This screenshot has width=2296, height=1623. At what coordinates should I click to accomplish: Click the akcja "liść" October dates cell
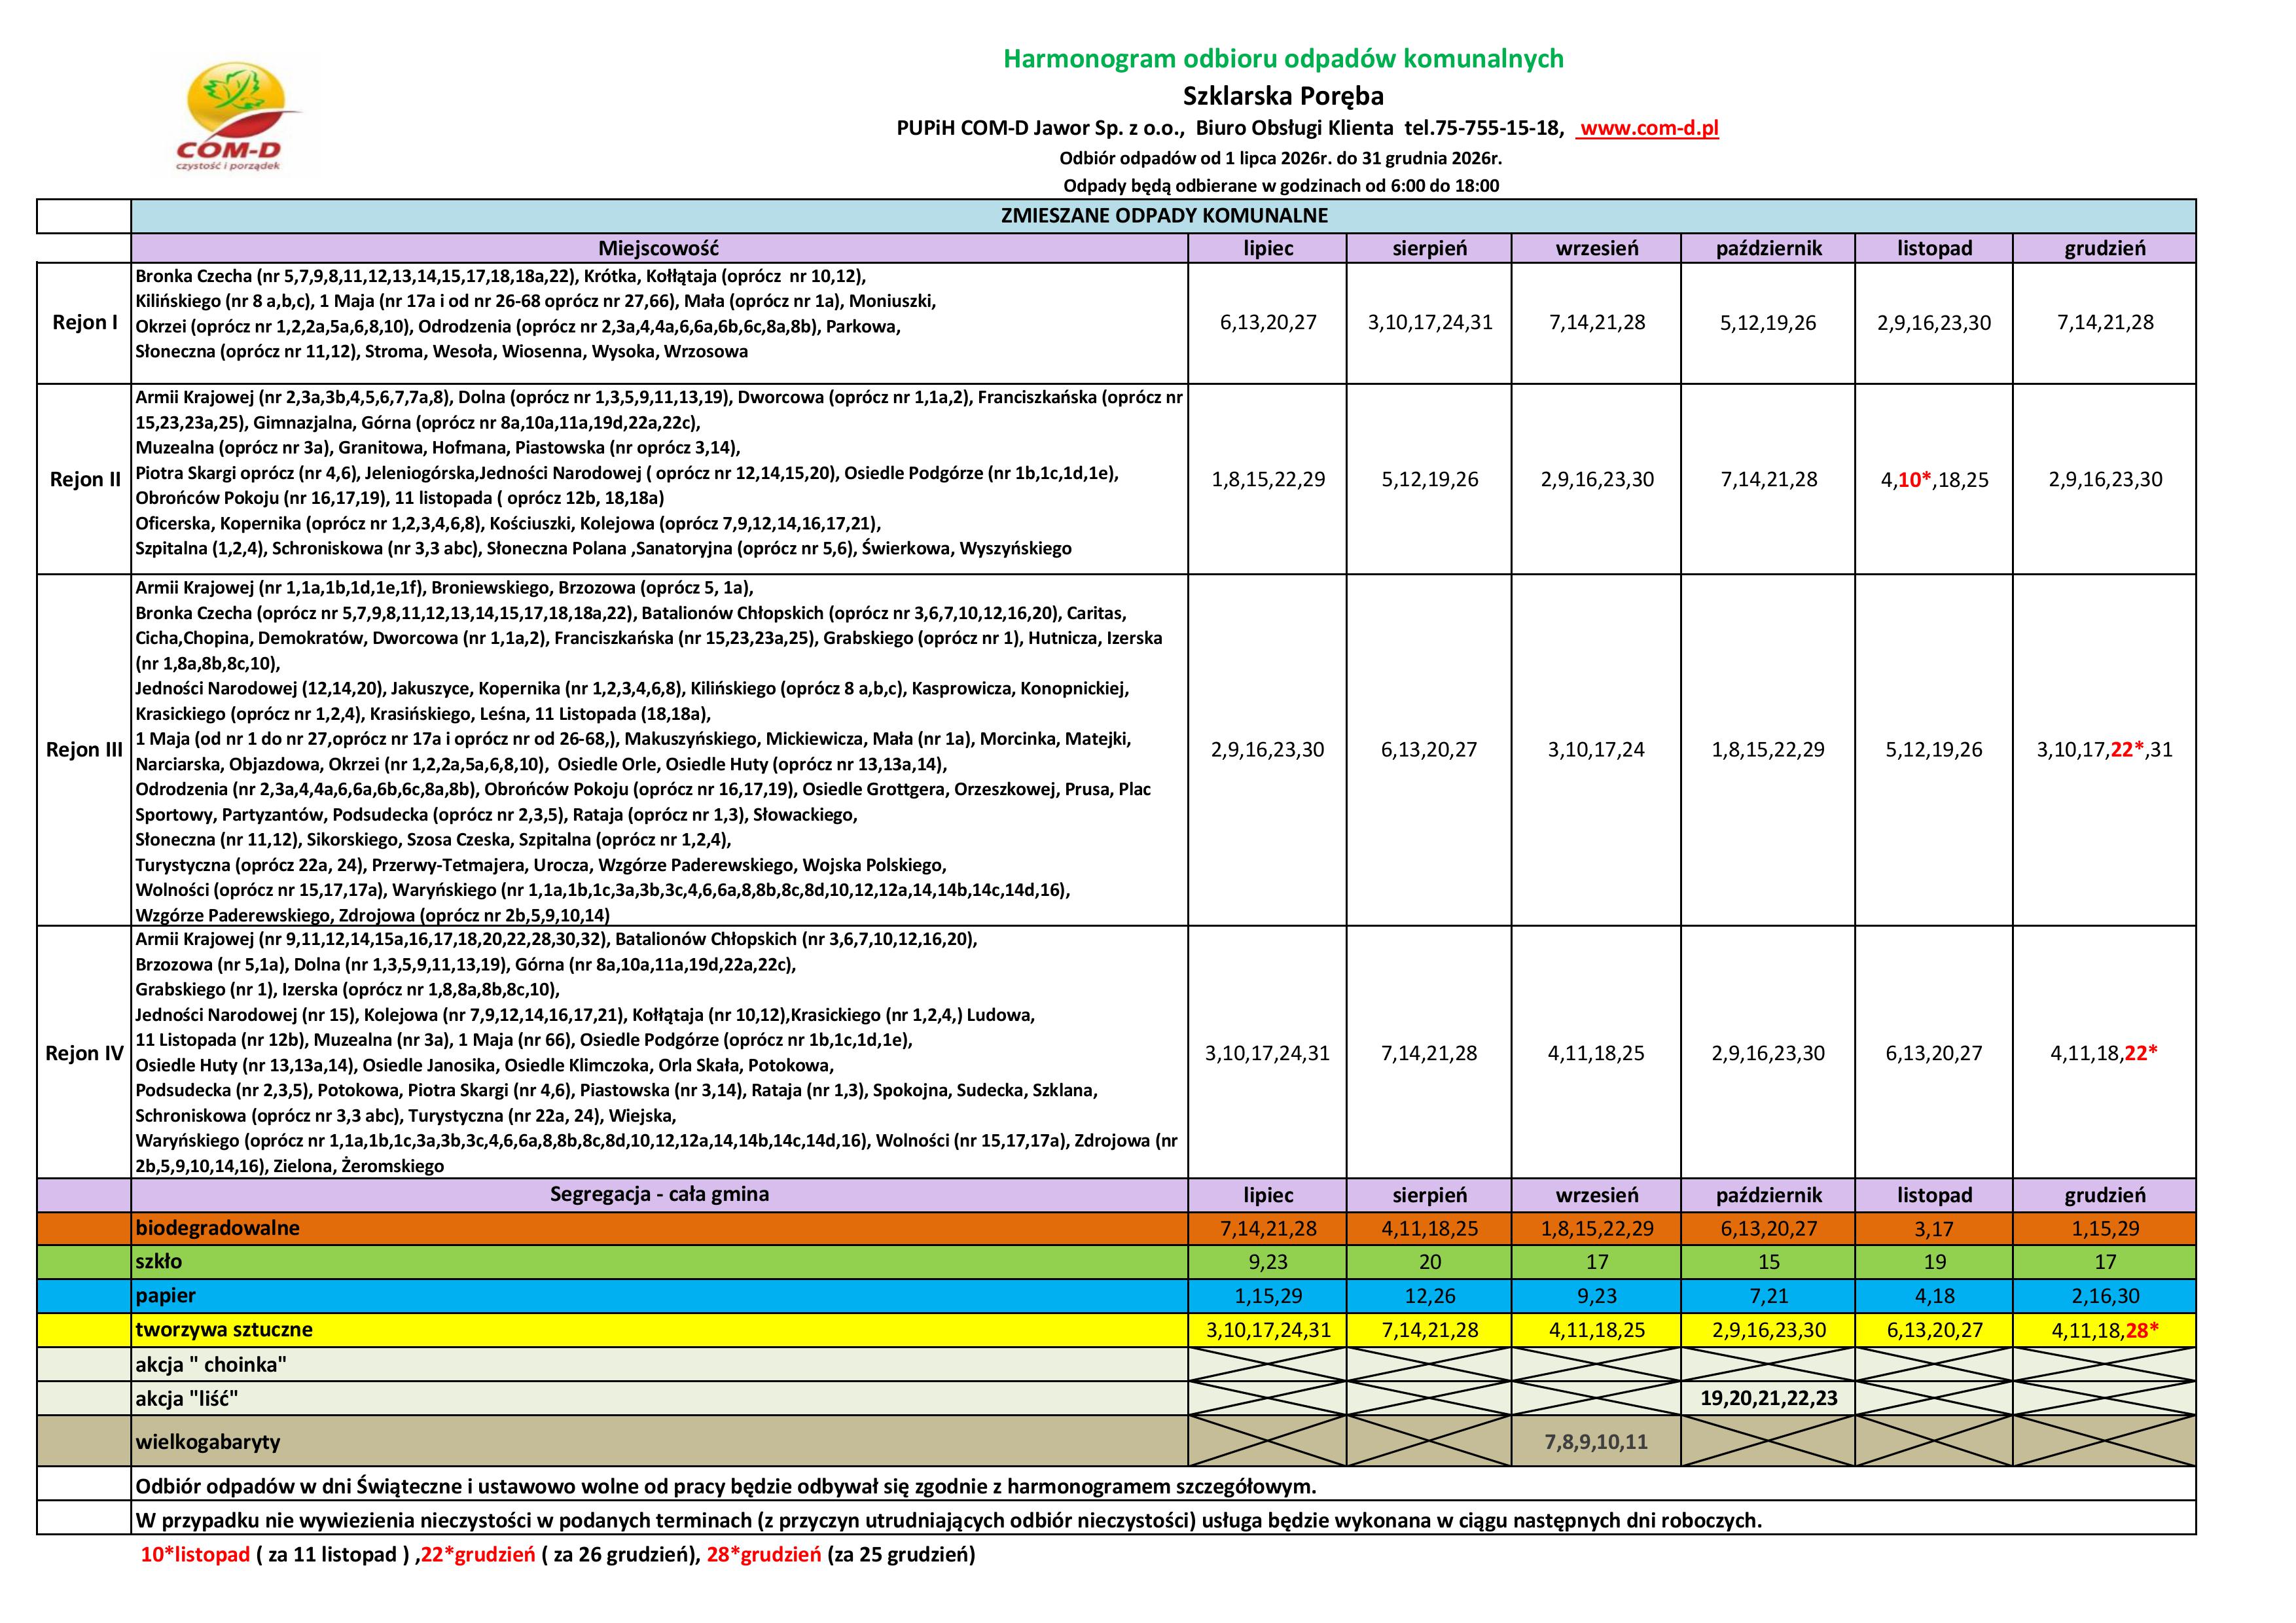[1768, 1398]
